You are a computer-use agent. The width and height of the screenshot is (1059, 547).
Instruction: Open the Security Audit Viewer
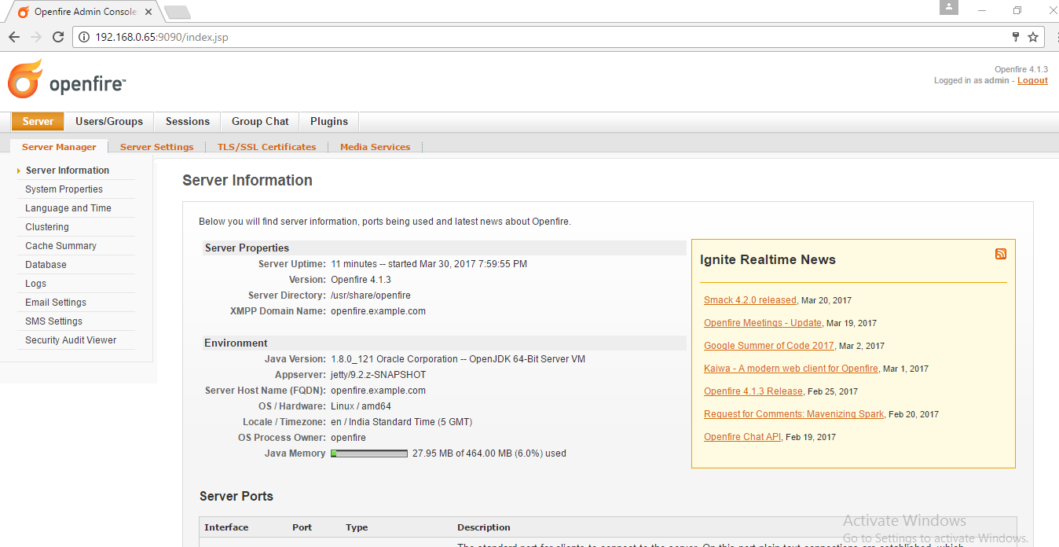pos(71,340)
